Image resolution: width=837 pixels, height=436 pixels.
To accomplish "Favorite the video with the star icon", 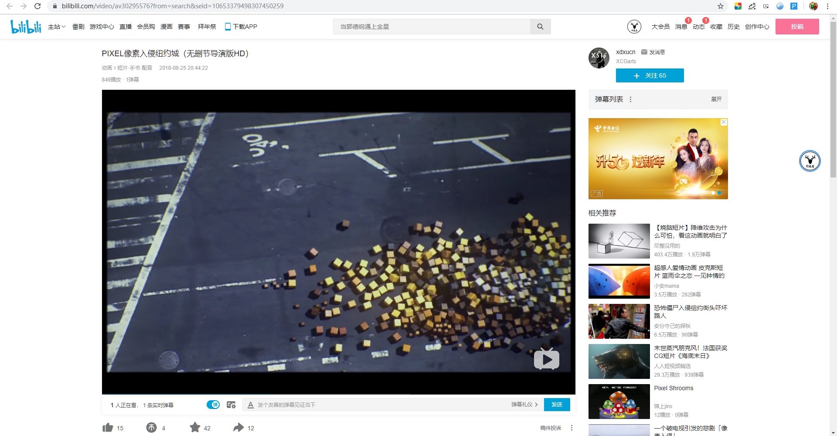I will [195, 428].
